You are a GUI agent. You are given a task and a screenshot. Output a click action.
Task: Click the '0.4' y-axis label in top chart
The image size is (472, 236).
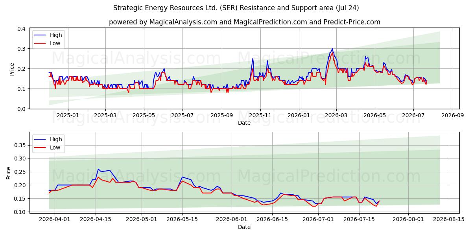[x=22, y=29]
